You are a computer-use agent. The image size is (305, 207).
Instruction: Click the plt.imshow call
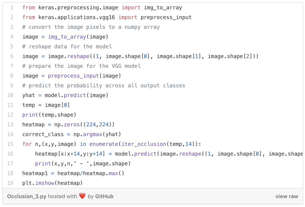coord(38,183)
